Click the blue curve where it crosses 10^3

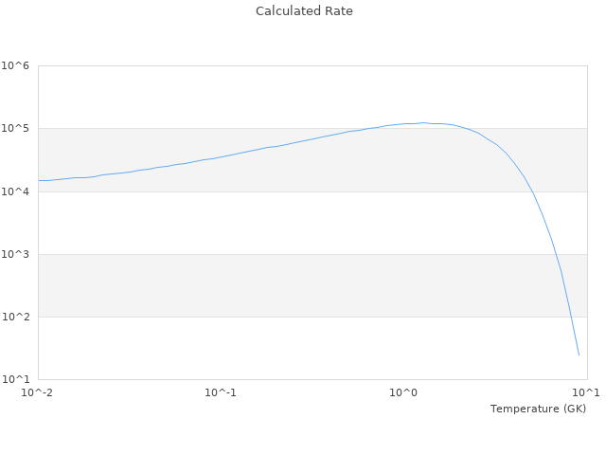coord(554,254)
